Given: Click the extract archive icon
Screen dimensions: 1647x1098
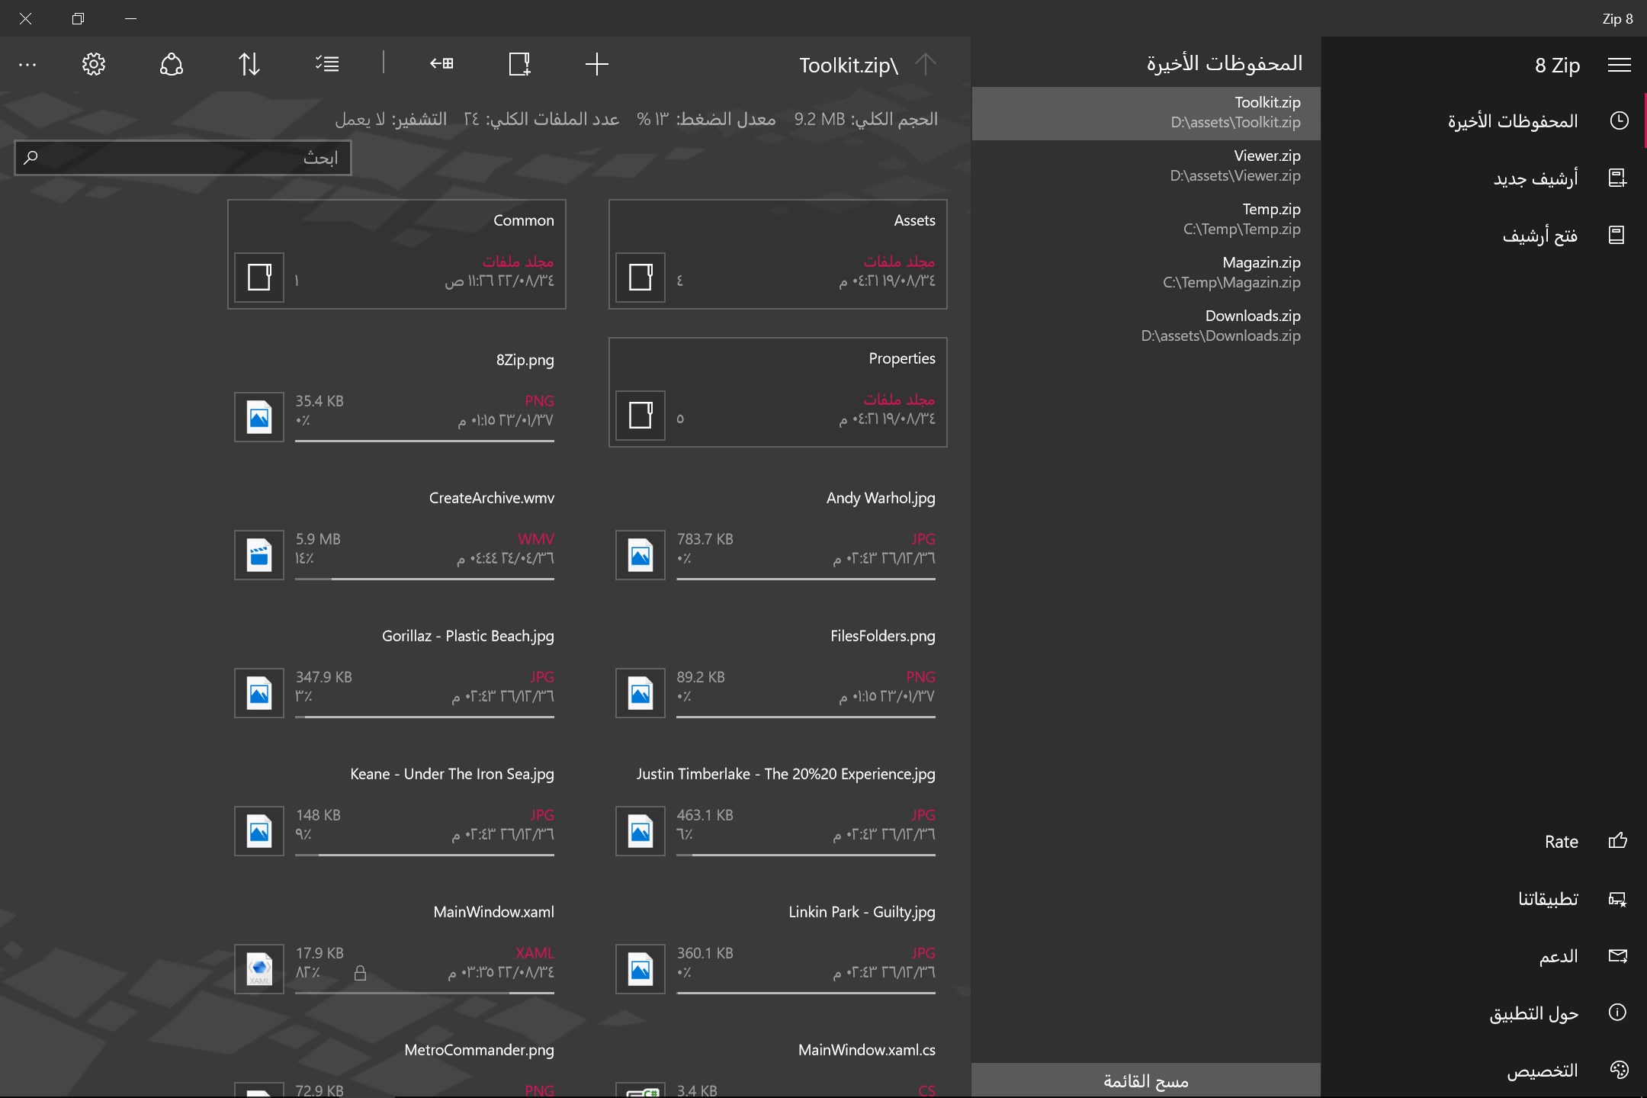Looking at the screenshot, I should click(x=441, y=64).
